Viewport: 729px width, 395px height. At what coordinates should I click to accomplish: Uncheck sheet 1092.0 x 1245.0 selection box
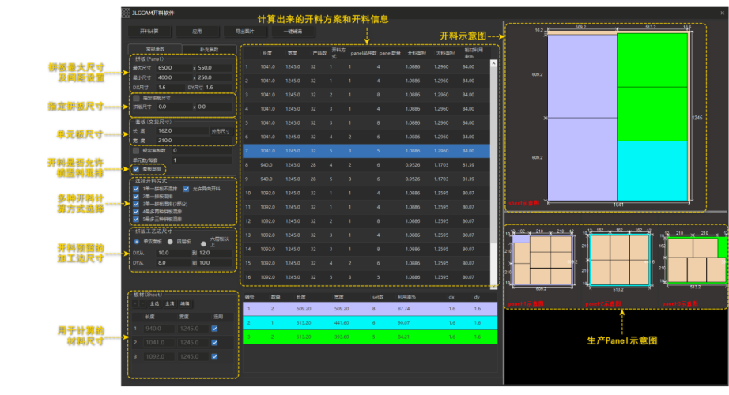214,357
